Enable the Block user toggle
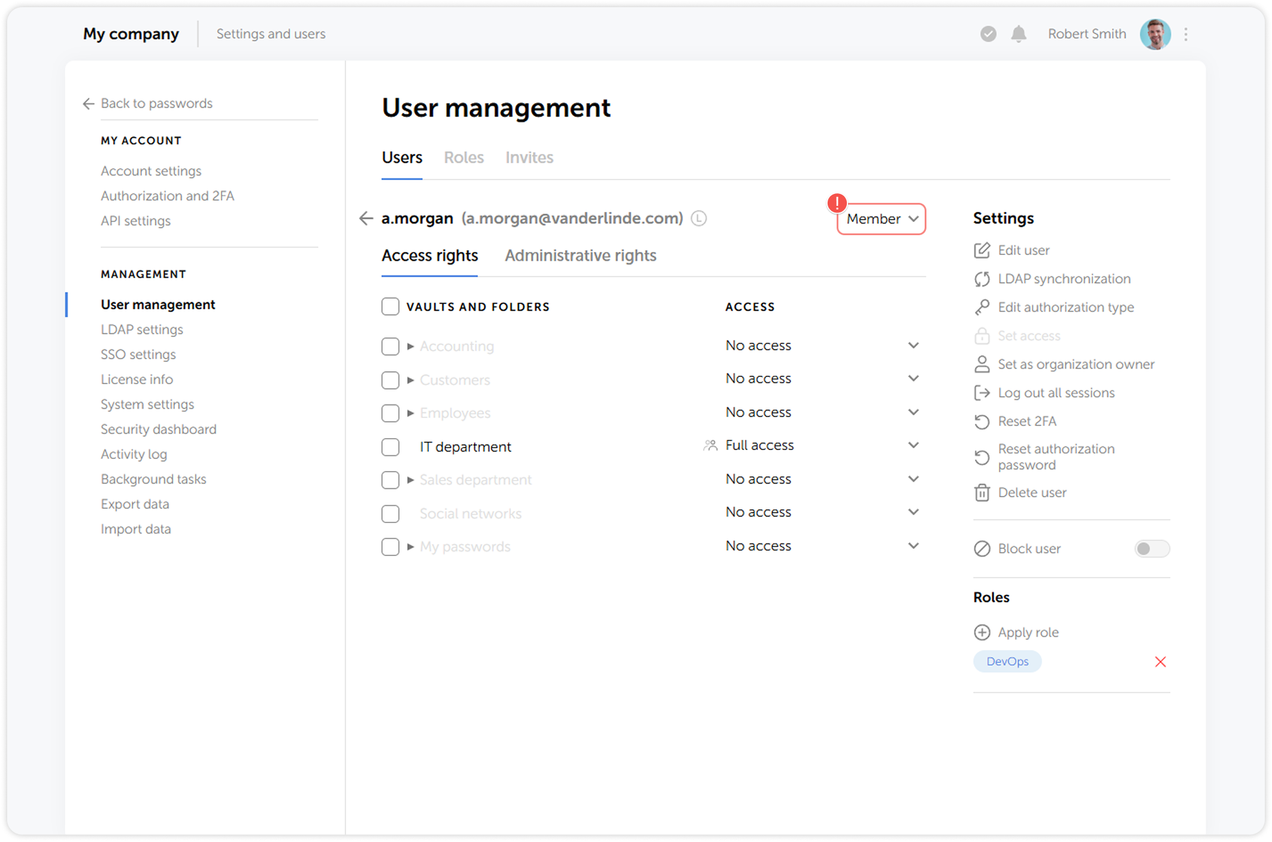 (x=1152, y=548)
